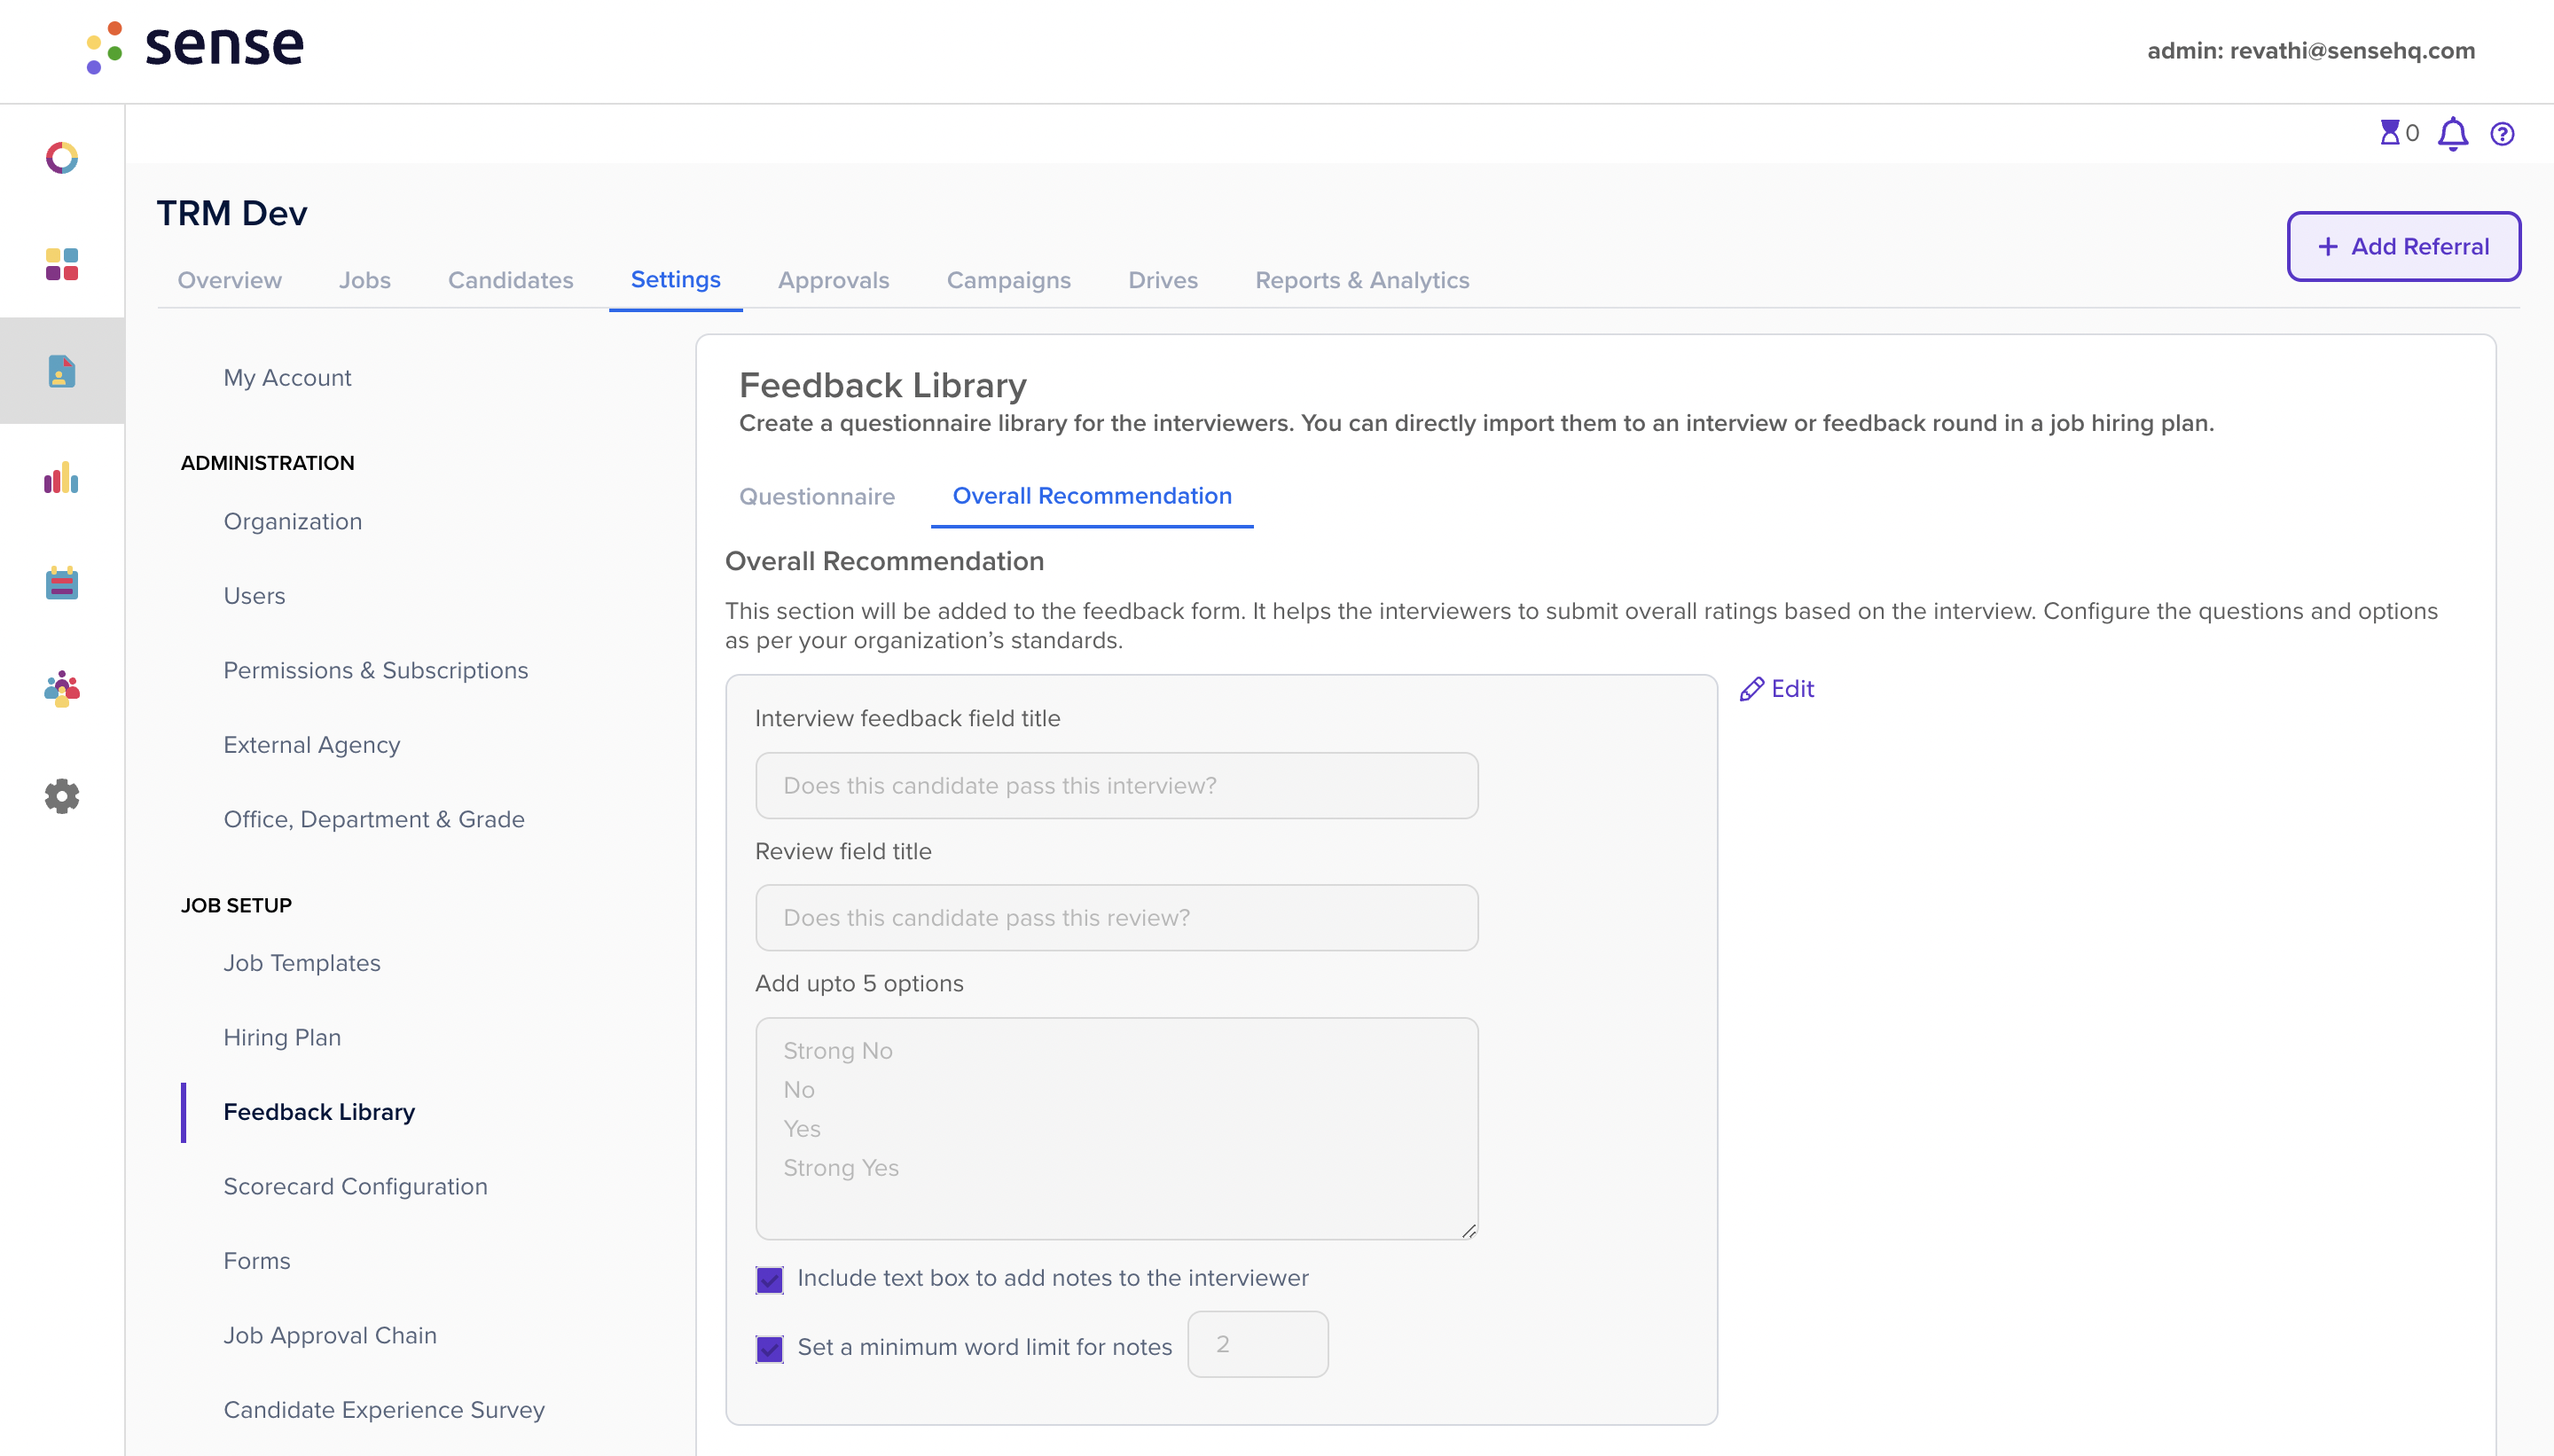Click the Add Referral button

coord(2403,246)
